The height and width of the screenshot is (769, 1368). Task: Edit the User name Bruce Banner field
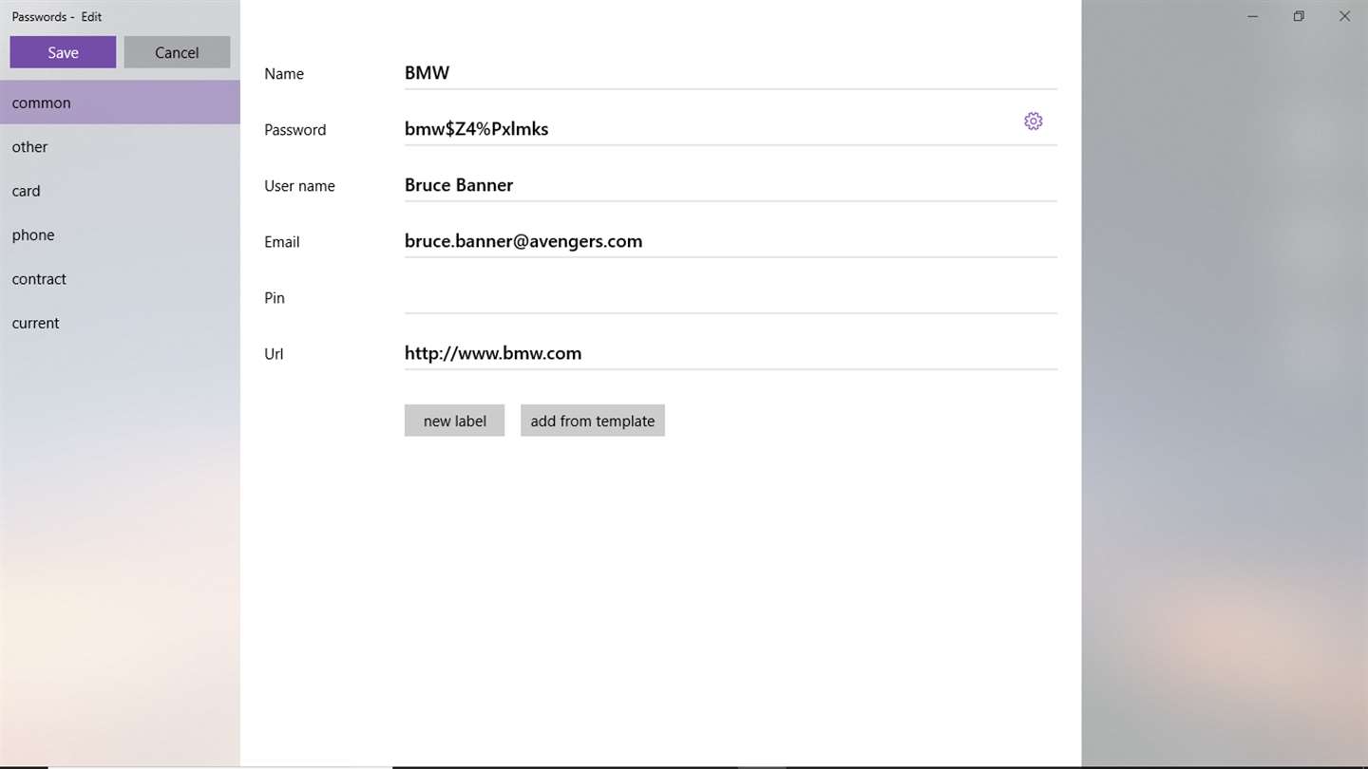tap(731, 185)
